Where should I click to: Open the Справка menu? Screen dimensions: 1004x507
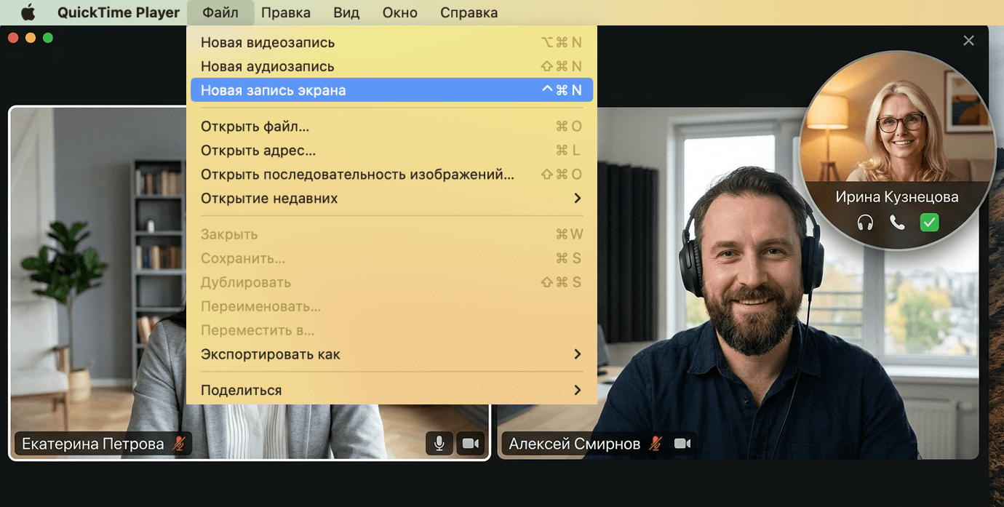click(469, 12)
